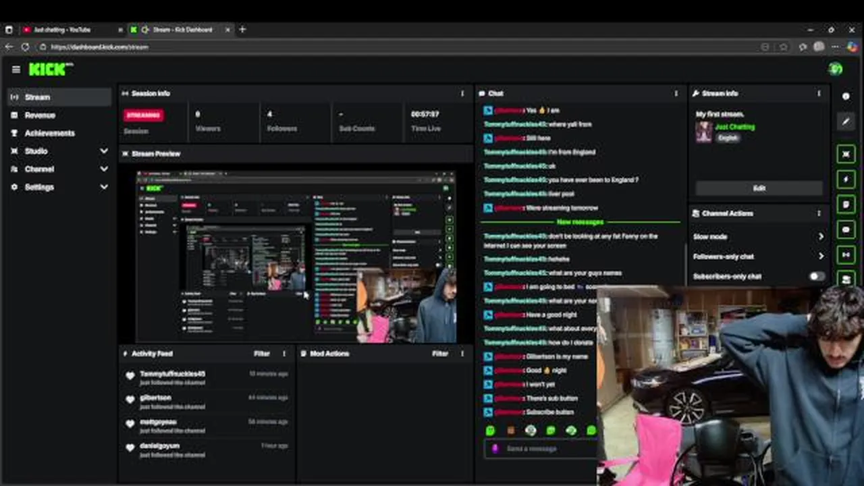The height and width of the screenshot is (486, 864).
Task: Click the first green emote in chat emote row
Action: [490, 430]
